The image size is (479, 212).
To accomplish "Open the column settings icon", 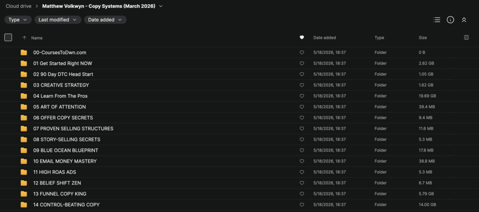I will tap(466, 37).
